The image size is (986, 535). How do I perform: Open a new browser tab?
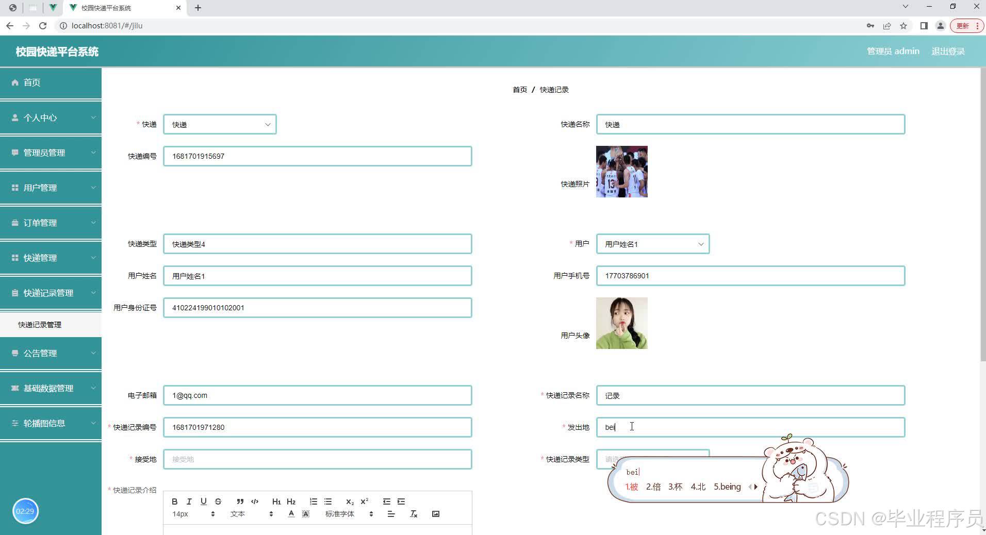coord(198,8)
